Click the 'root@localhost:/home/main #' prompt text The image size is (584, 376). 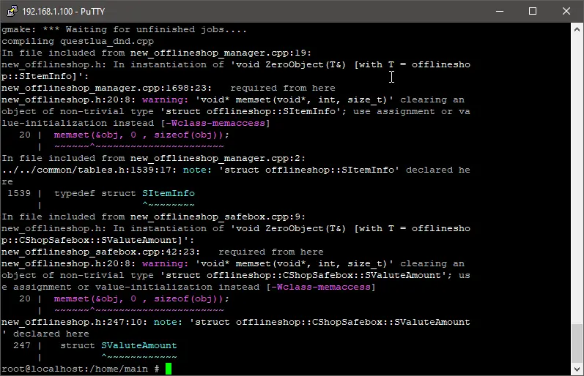[81, 369]
